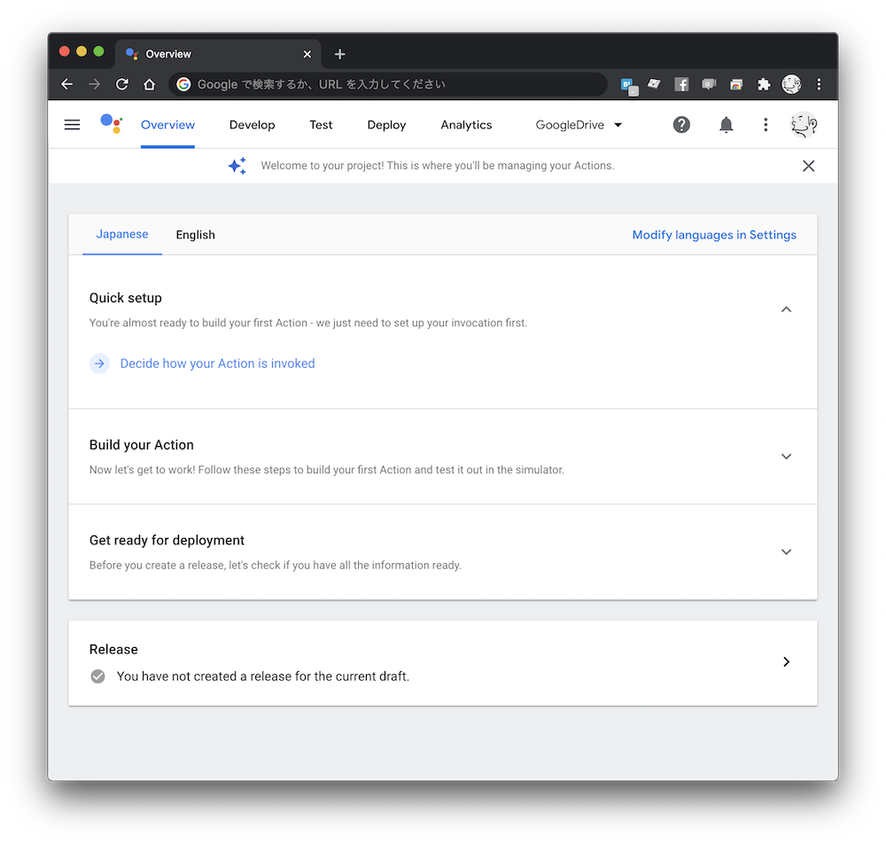The image size is (886, 844).
Task: Open the Release details chevron
Action: click(786, 661)
